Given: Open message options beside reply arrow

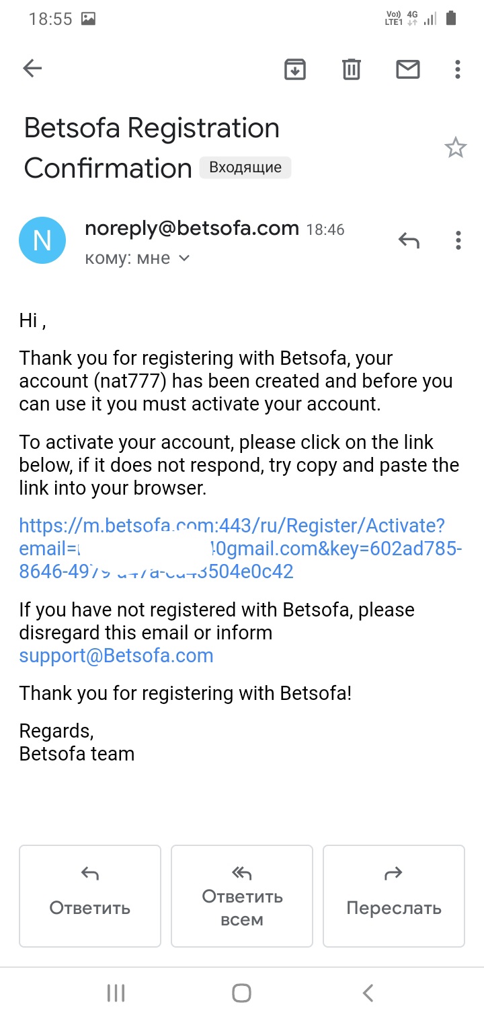Looking at the screenshot, I should coord(458,240).
